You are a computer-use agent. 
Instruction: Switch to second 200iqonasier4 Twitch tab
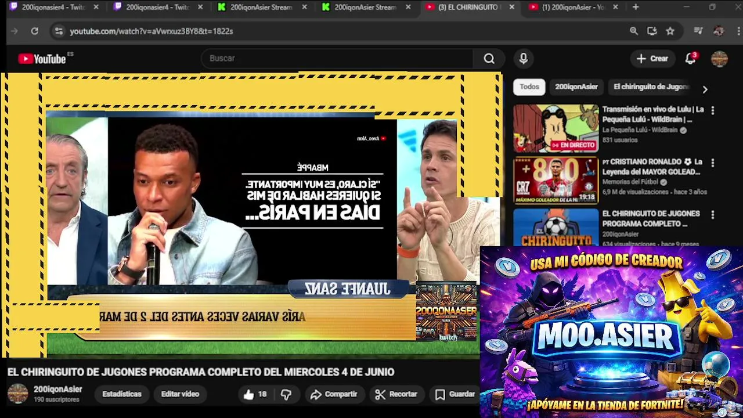coord(157,7)
